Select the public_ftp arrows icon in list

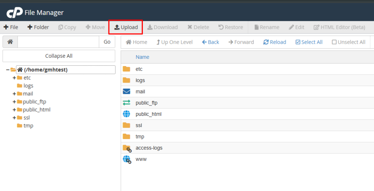126,103
